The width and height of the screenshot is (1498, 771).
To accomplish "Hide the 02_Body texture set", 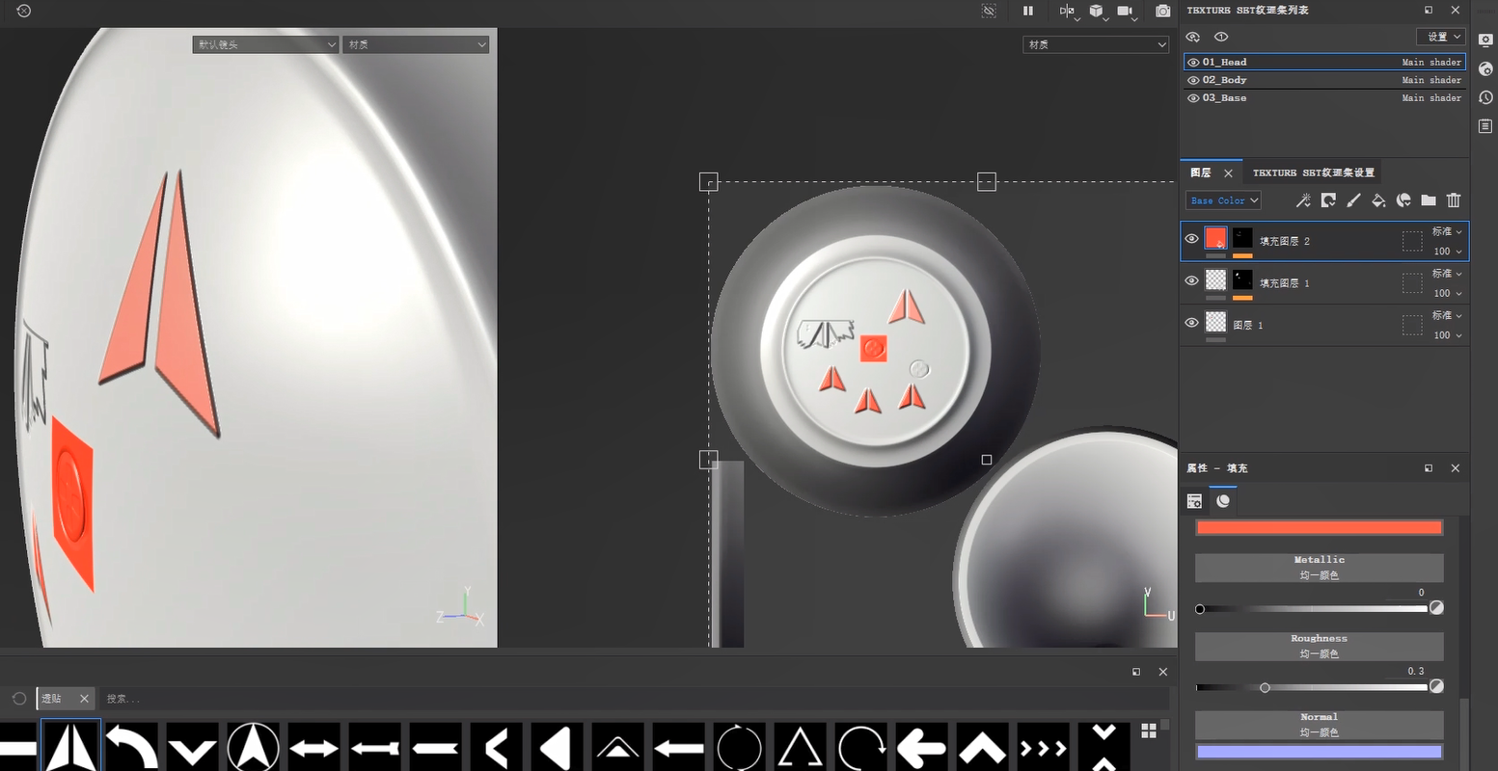I will (1193, 80).
